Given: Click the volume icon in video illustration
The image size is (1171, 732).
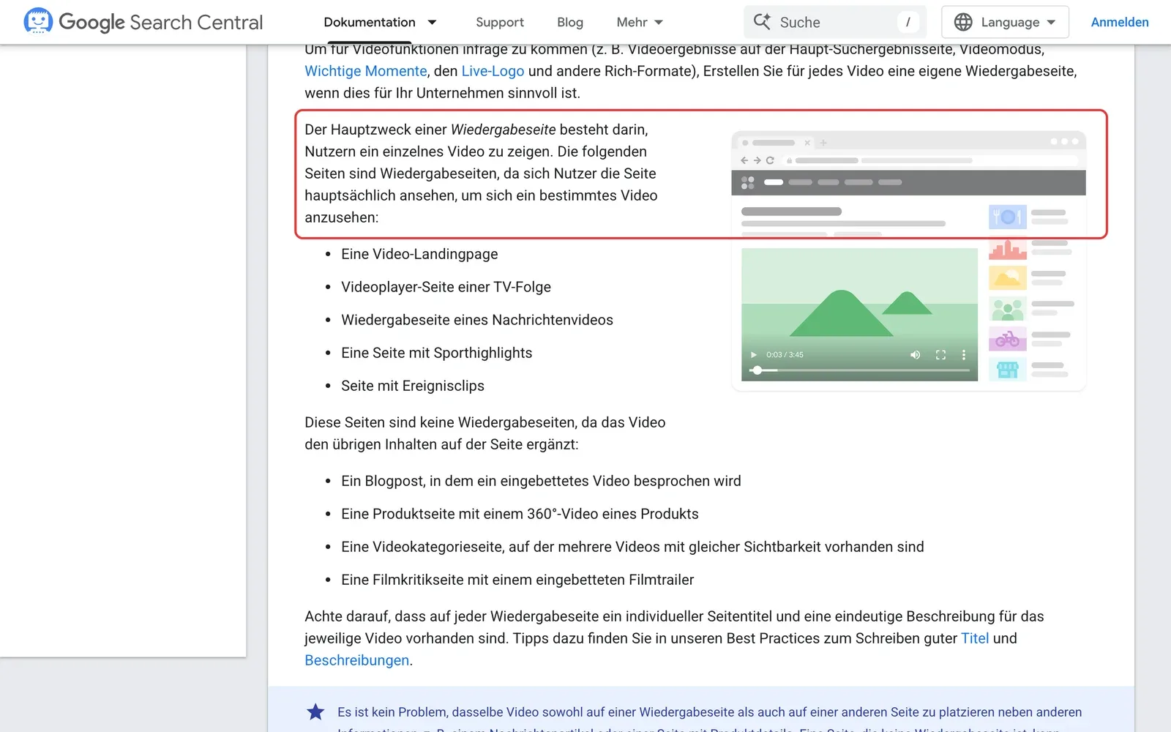Looking at the screenshot, I should (x=915, y=355).
